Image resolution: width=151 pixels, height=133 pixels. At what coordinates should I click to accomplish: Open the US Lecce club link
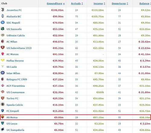coord(12,124)
